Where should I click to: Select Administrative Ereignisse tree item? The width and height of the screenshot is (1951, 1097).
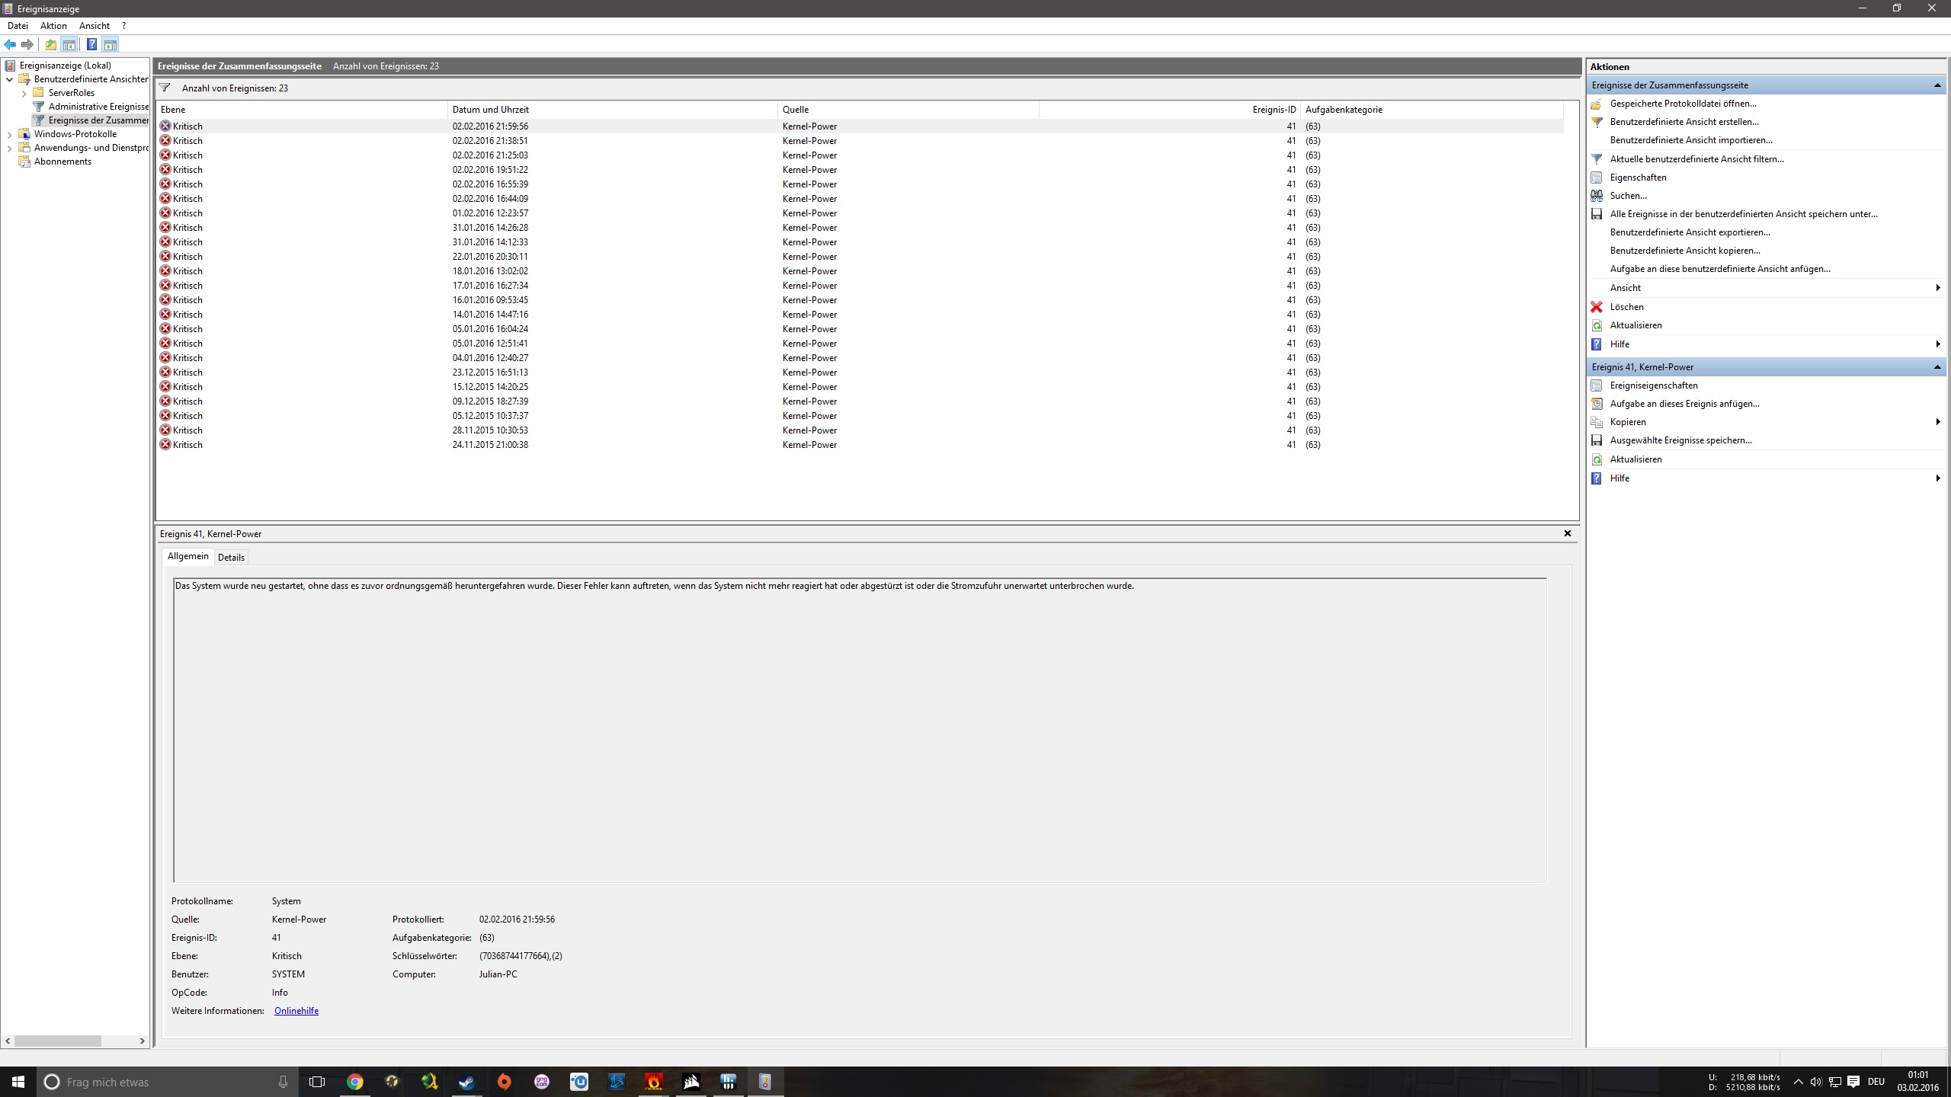(98, 107)
